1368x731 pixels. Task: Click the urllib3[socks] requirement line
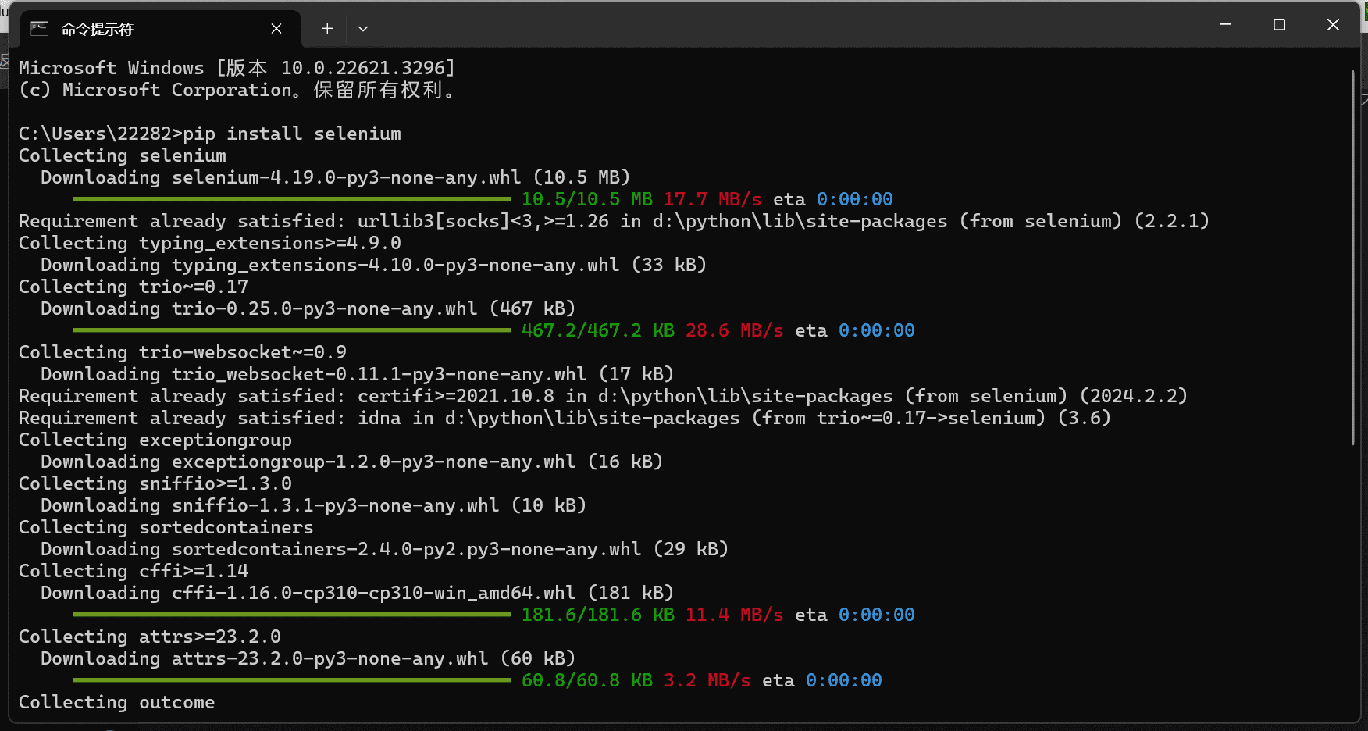click(615, 221)
